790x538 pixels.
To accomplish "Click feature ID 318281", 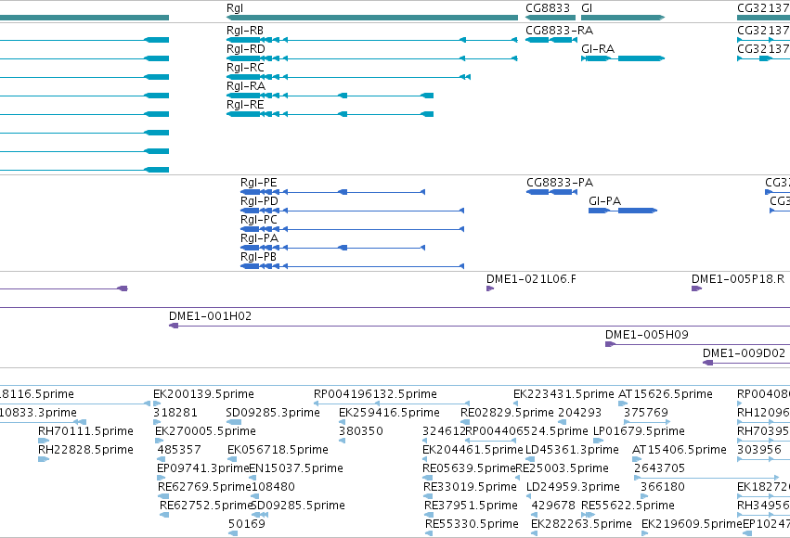I will pos(175,413).
